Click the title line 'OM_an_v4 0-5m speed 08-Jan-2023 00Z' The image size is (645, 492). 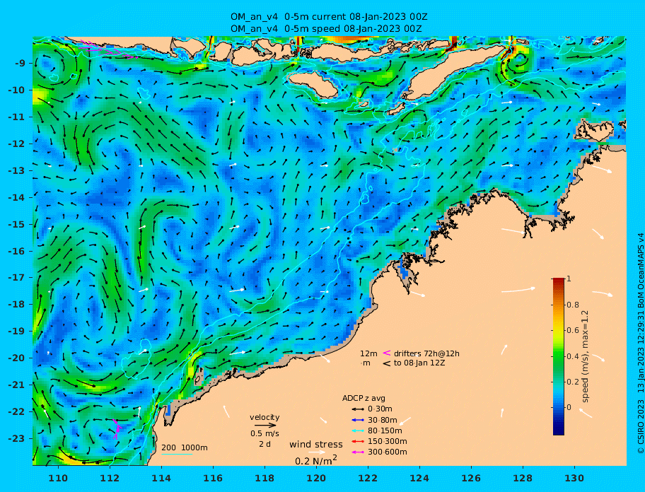click(326, 29)
